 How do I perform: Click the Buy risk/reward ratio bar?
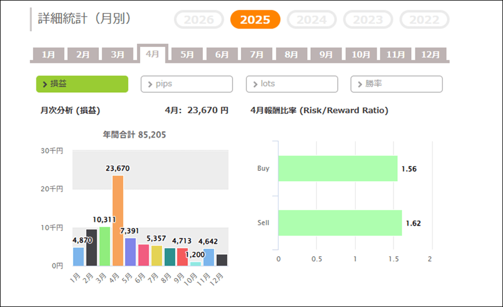338,169
